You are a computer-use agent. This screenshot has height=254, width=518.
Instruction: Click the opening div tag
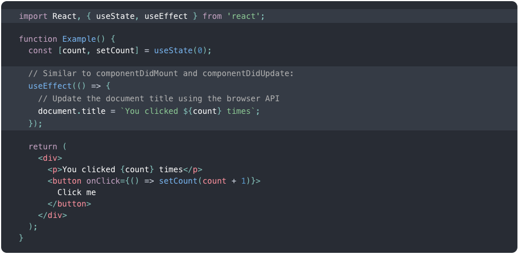tap(50, 158)
